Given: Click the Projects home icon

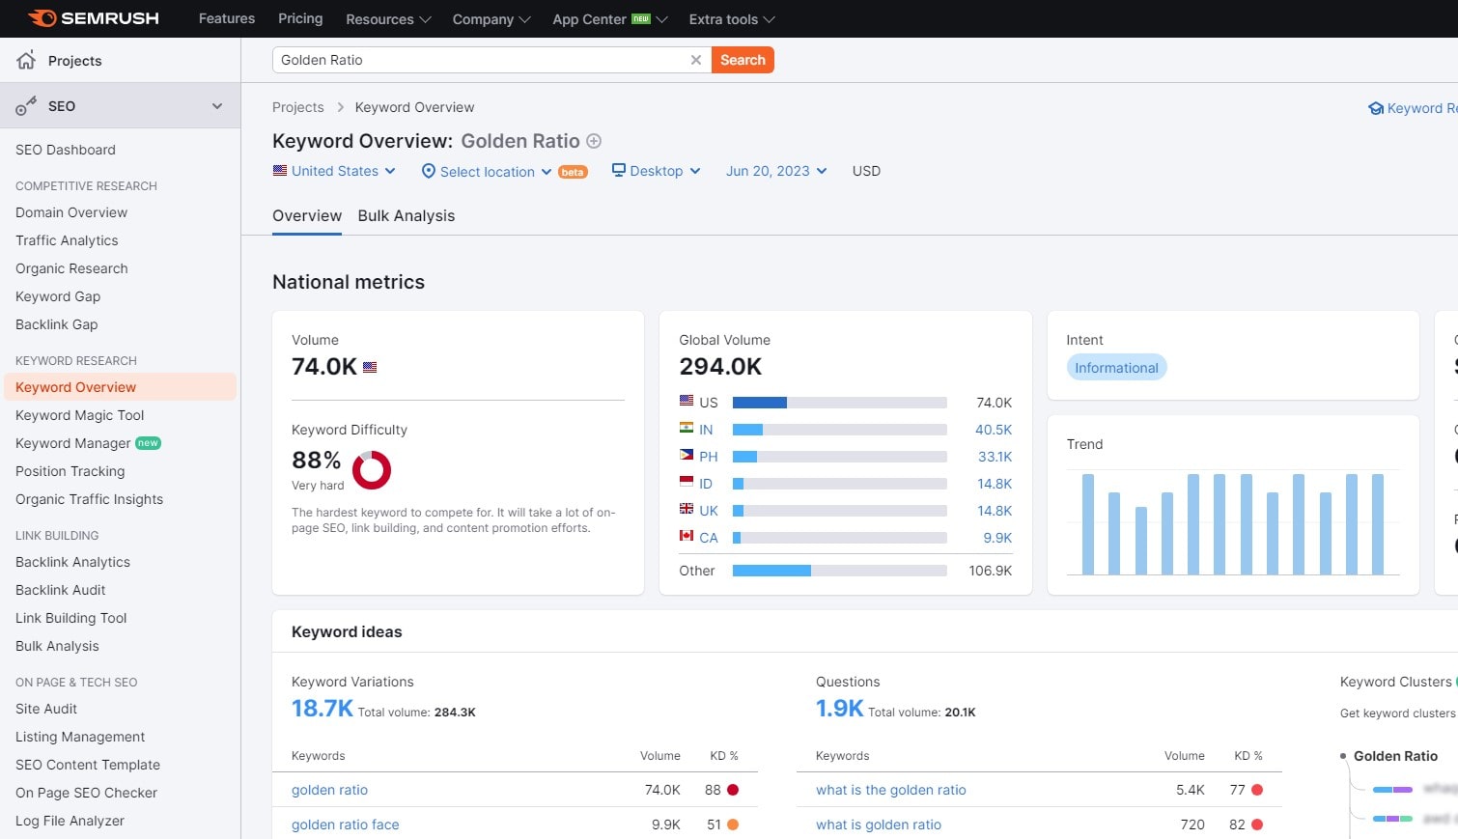Looking at the screenshot, I should pos(26,60).
